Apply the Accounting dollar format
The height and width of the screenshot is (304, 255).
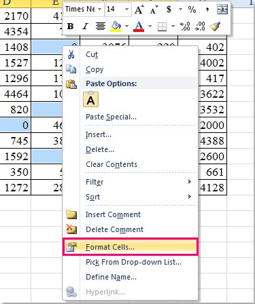pos(169,9)
